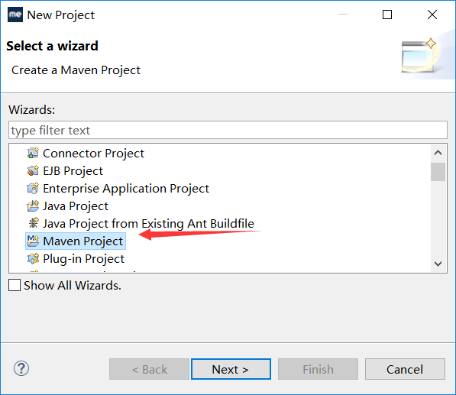Screen dimensions: 456x395
Task: Select the Connector Project wizard icon
Action: point(33,153)
